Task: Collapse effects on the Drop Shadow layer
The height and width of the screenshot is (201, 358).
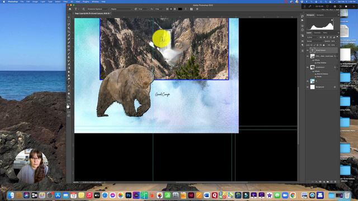Action: pos(337,56)
